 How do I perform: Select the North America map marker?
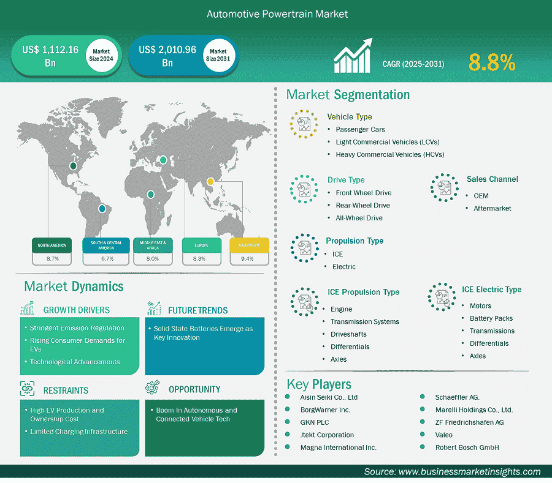[x=74, y=165]
